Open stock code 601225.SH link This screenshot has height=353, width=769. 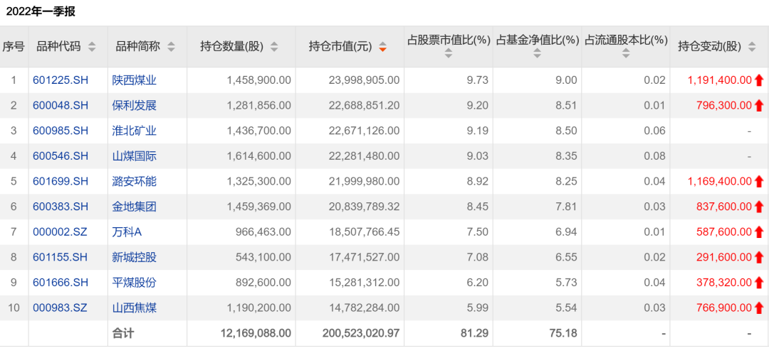[x=61, y=80]
